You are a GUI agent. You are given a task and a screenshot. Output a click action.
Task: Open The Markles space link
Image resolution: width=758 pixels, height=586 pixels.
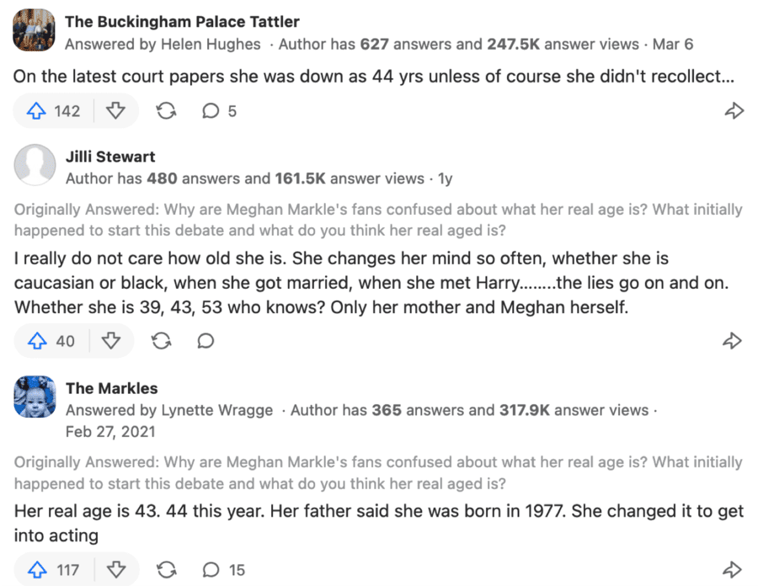(112, 388)
